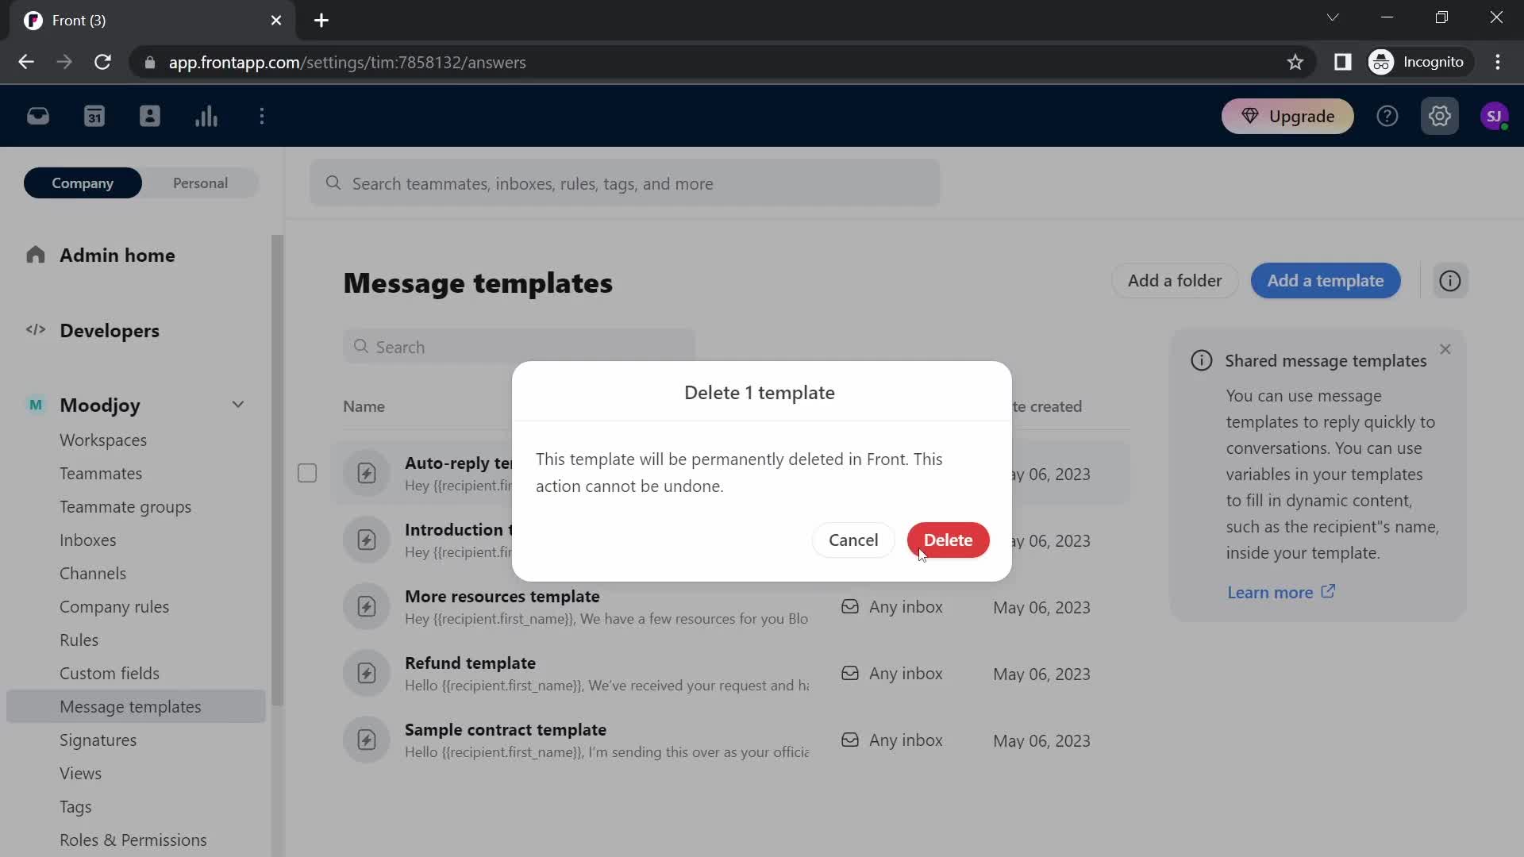Open the tab search dropdown arrow

(1333, 17)
